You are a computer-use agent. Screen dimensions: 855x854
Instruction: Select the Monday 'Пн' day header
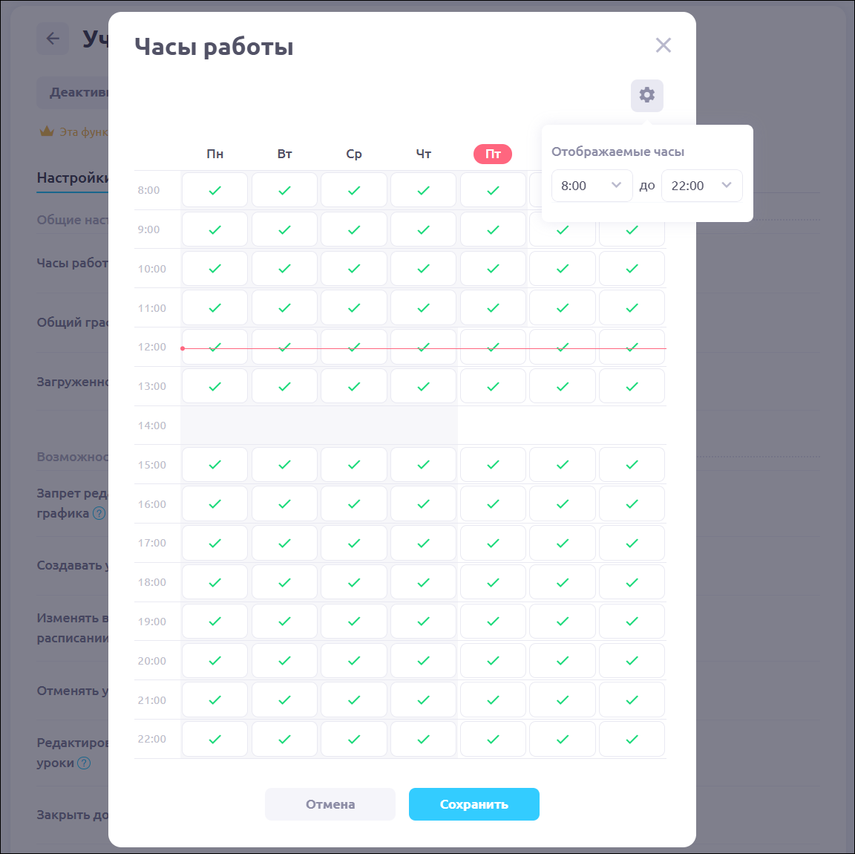214,154
